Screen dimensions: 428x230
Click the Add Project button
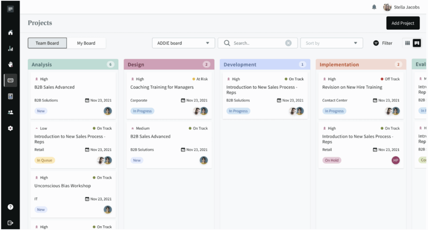(x=403, y=23)
